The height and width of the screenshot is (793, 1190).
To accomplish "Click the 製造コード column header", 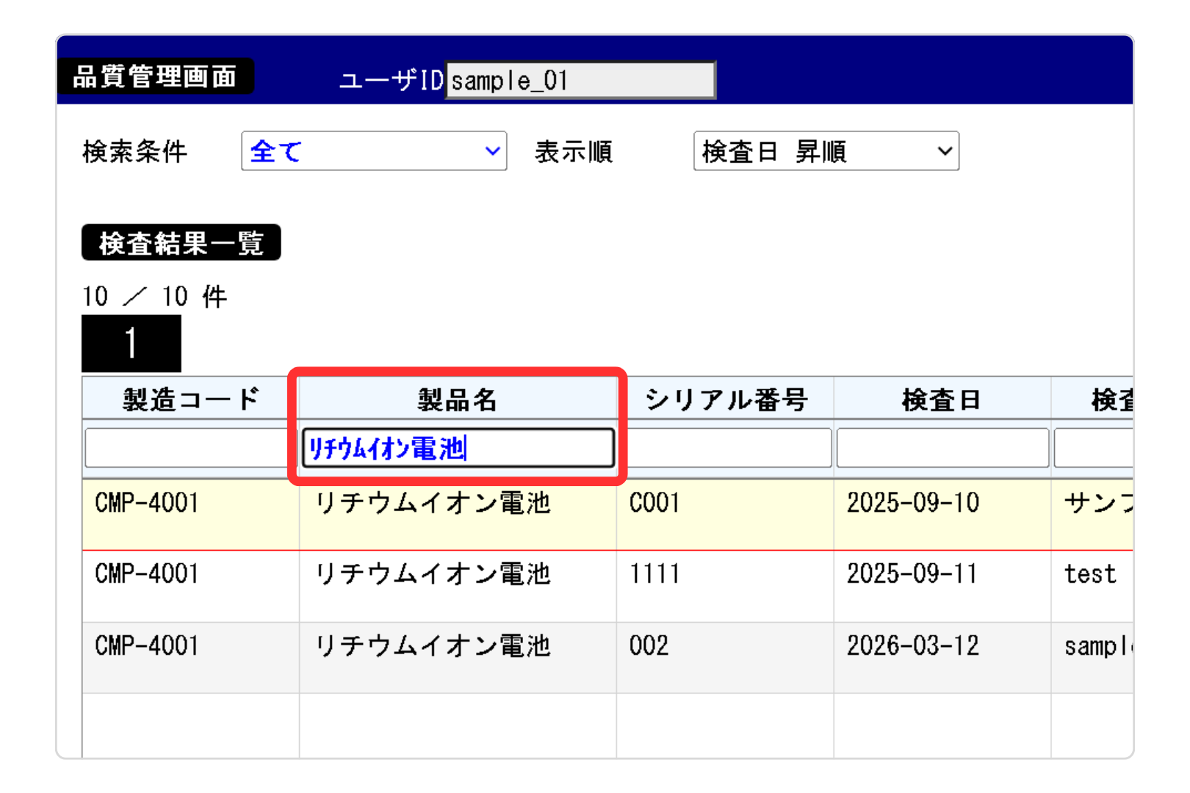I will point(191,399).
